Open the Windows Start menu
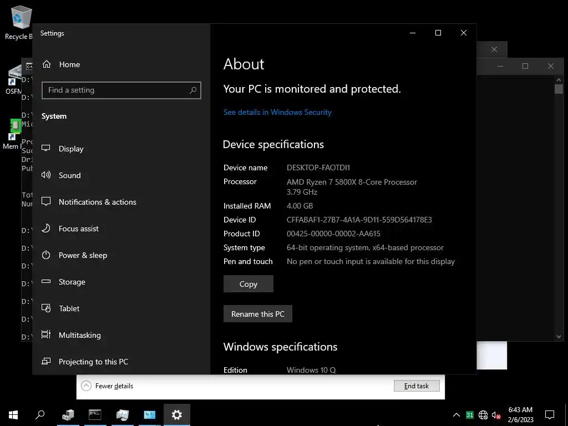 13,415
